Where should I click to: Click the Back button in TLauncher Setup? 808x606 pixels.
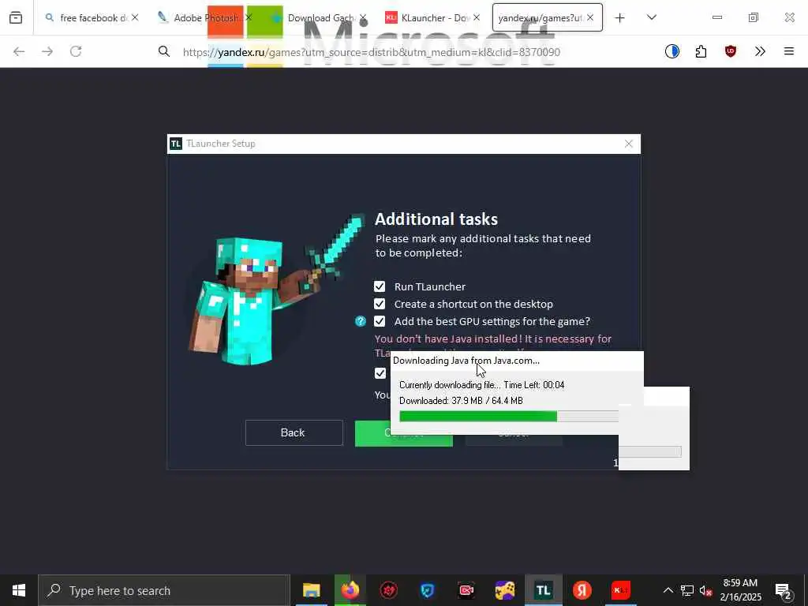[294, 433]
